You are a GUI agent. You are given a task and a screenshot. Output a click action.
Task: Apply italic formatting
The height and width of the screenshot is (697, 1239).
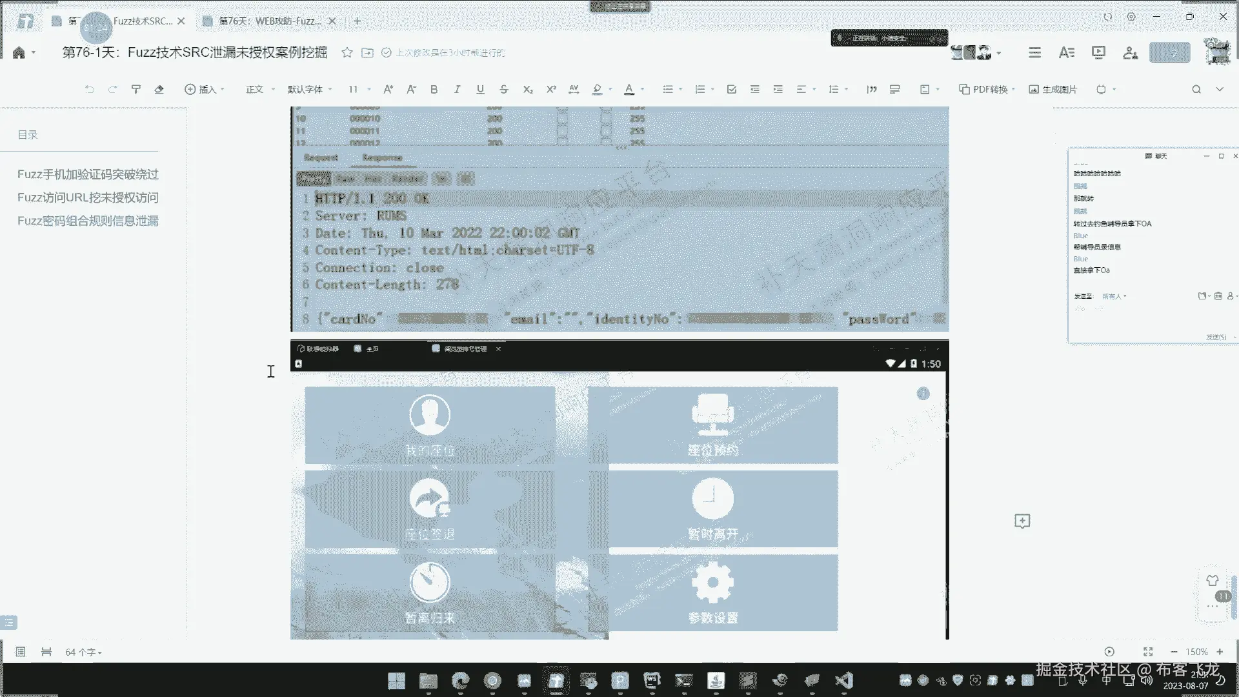[457, 90]
